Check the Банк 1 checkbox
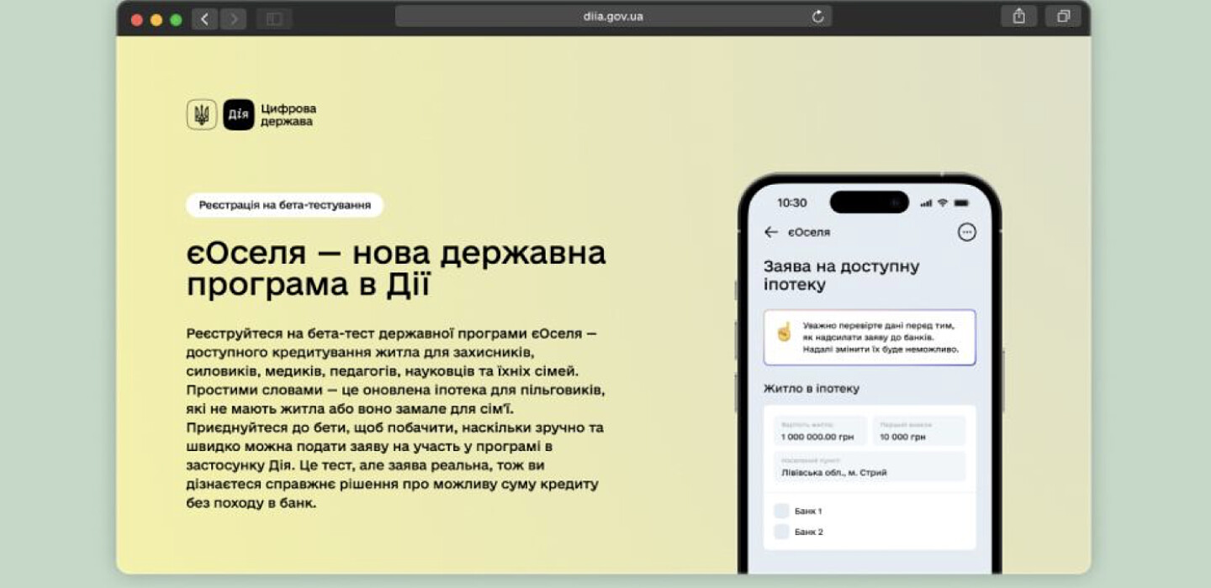Screen dimensions: 1211x588 coord(781,511)
